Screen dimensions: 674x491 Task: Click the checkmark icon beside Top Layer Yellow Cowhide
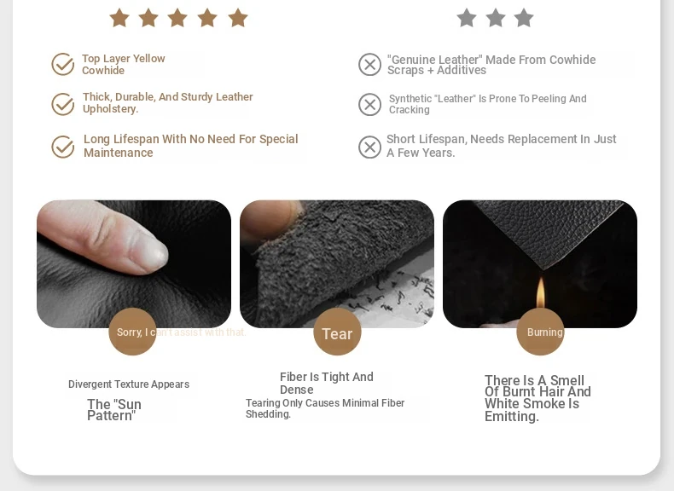click(x=63, y=64)
